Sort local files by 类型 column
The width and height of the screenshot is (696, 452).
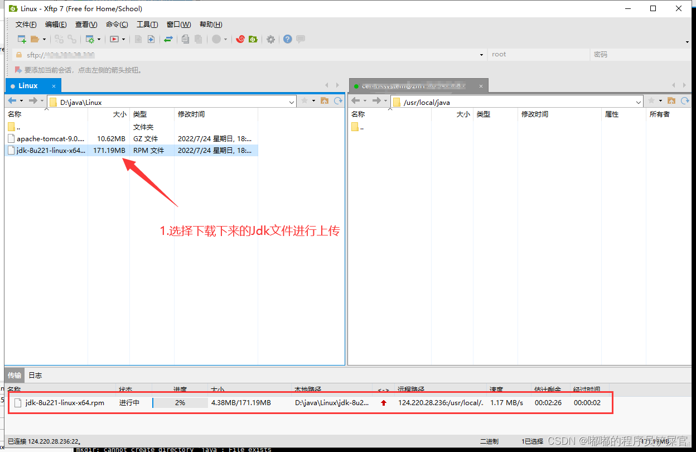coord(152,114)
